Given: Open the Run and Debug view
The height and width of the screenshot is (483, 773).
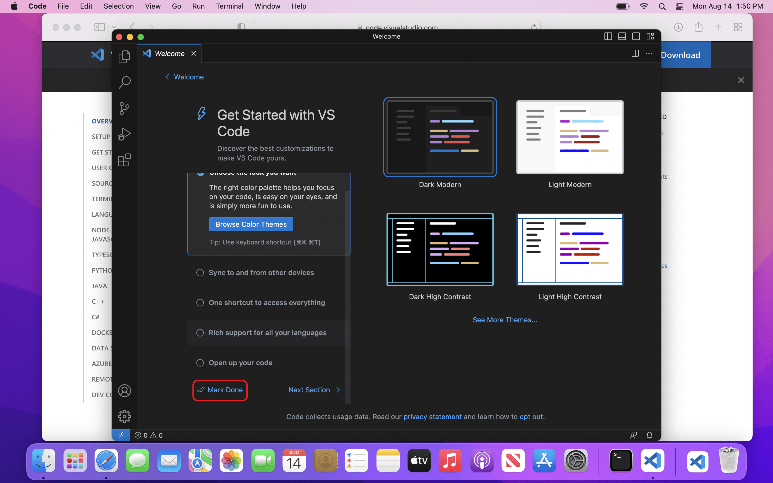Looking at the screenshot, I should [124, 134].
